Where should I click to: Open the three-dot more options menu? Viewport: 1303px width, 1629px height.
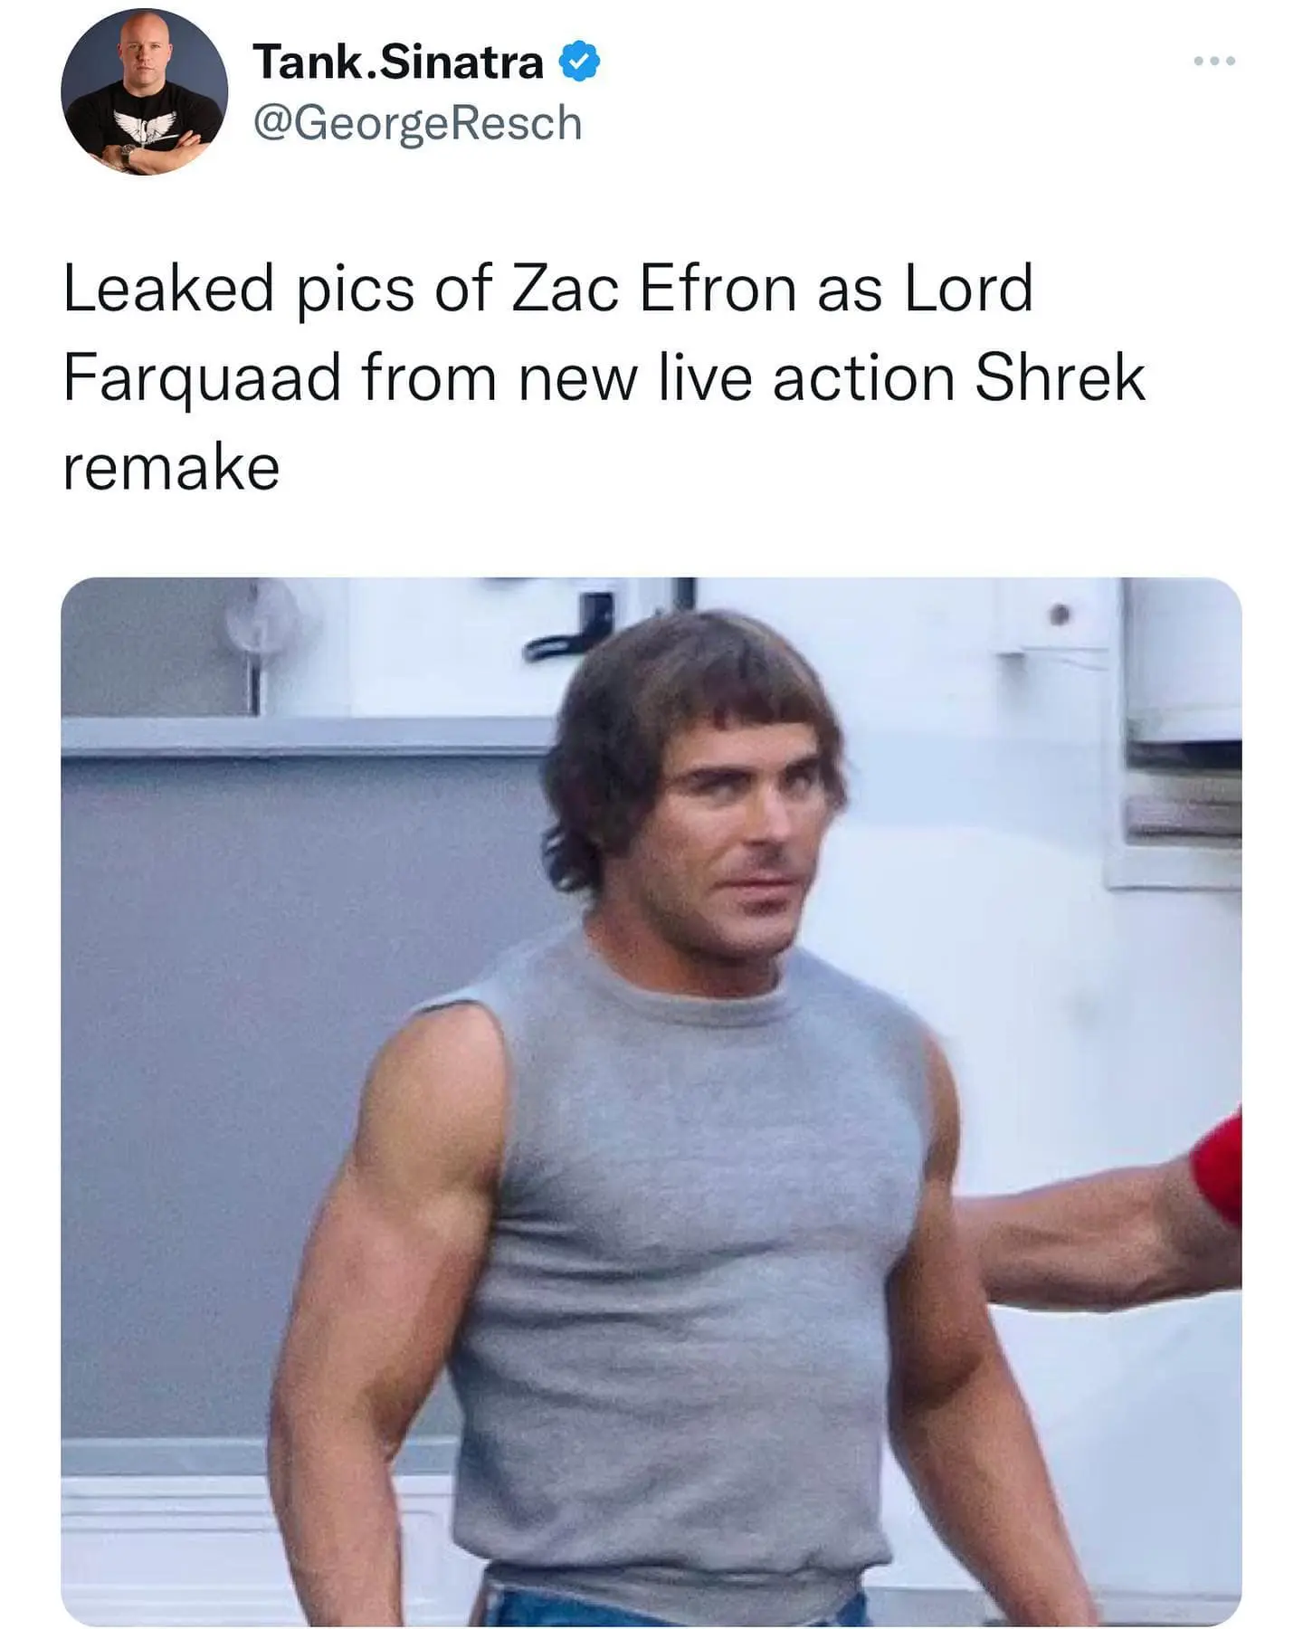tap(1214, 61)
